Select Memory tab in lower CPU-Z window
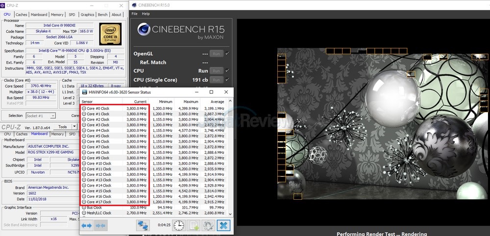490x236 pixels. [x=57, y=134]
